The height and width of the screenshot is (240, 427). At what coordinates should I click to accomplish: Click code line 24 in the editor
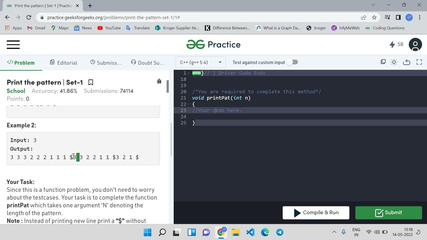tap(300, 117)
